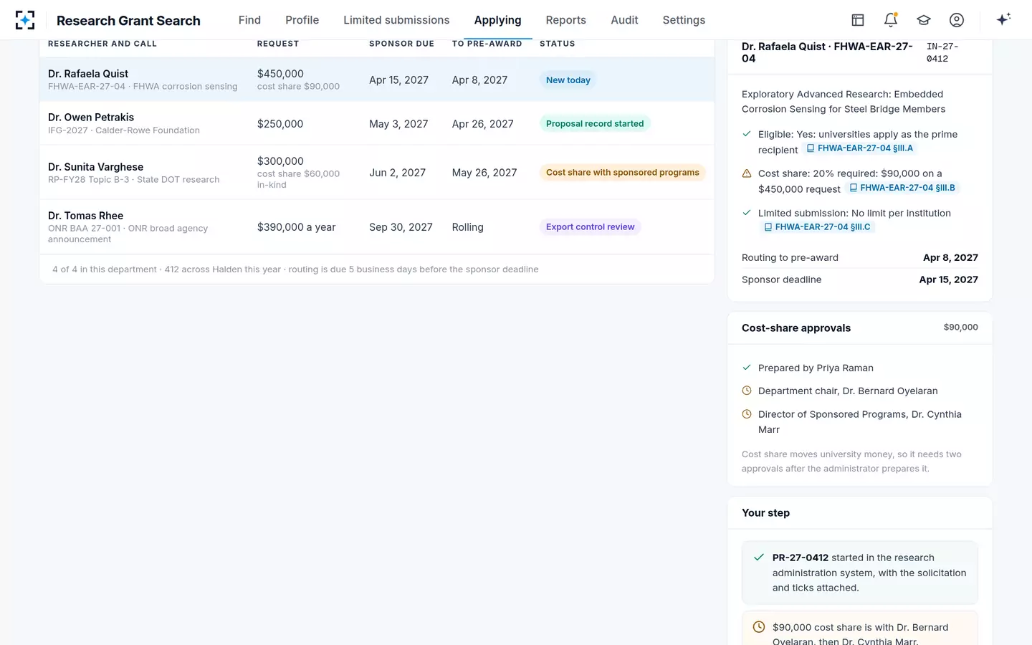The width and height of the screenshot is (1032, 645).
Task: Select Dr. Tomas Rhee row
Action: pyautogui.click(x=377, y=226)
